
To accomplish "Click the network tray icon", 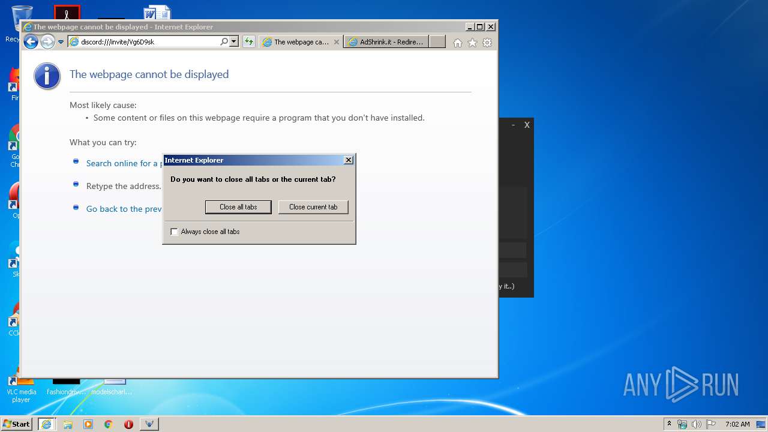I will (x=682, y=424).
